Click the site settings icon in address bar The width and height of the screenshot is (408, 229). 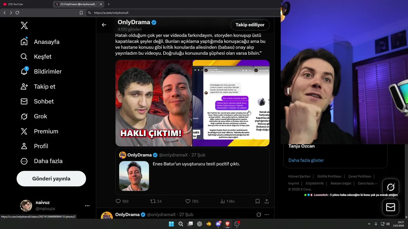click(89, 13)
